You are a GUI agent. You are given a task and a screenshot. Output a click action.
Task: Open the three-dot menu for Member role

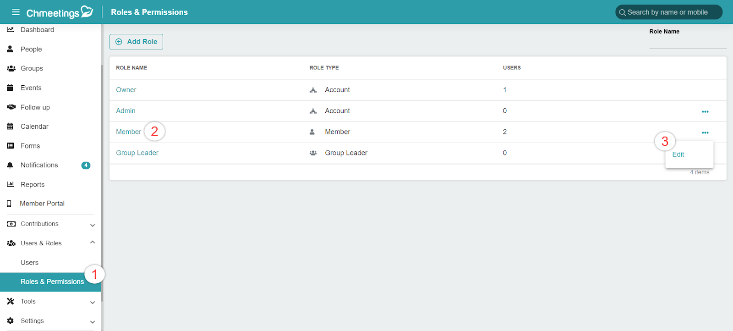click(705, 132)
